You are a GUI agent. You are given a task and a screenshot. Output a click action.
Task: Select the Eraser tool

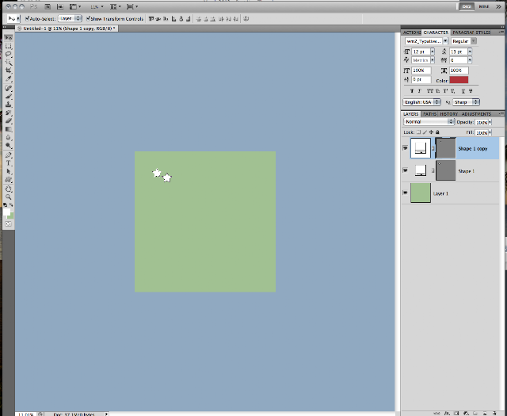click(9, 121)
